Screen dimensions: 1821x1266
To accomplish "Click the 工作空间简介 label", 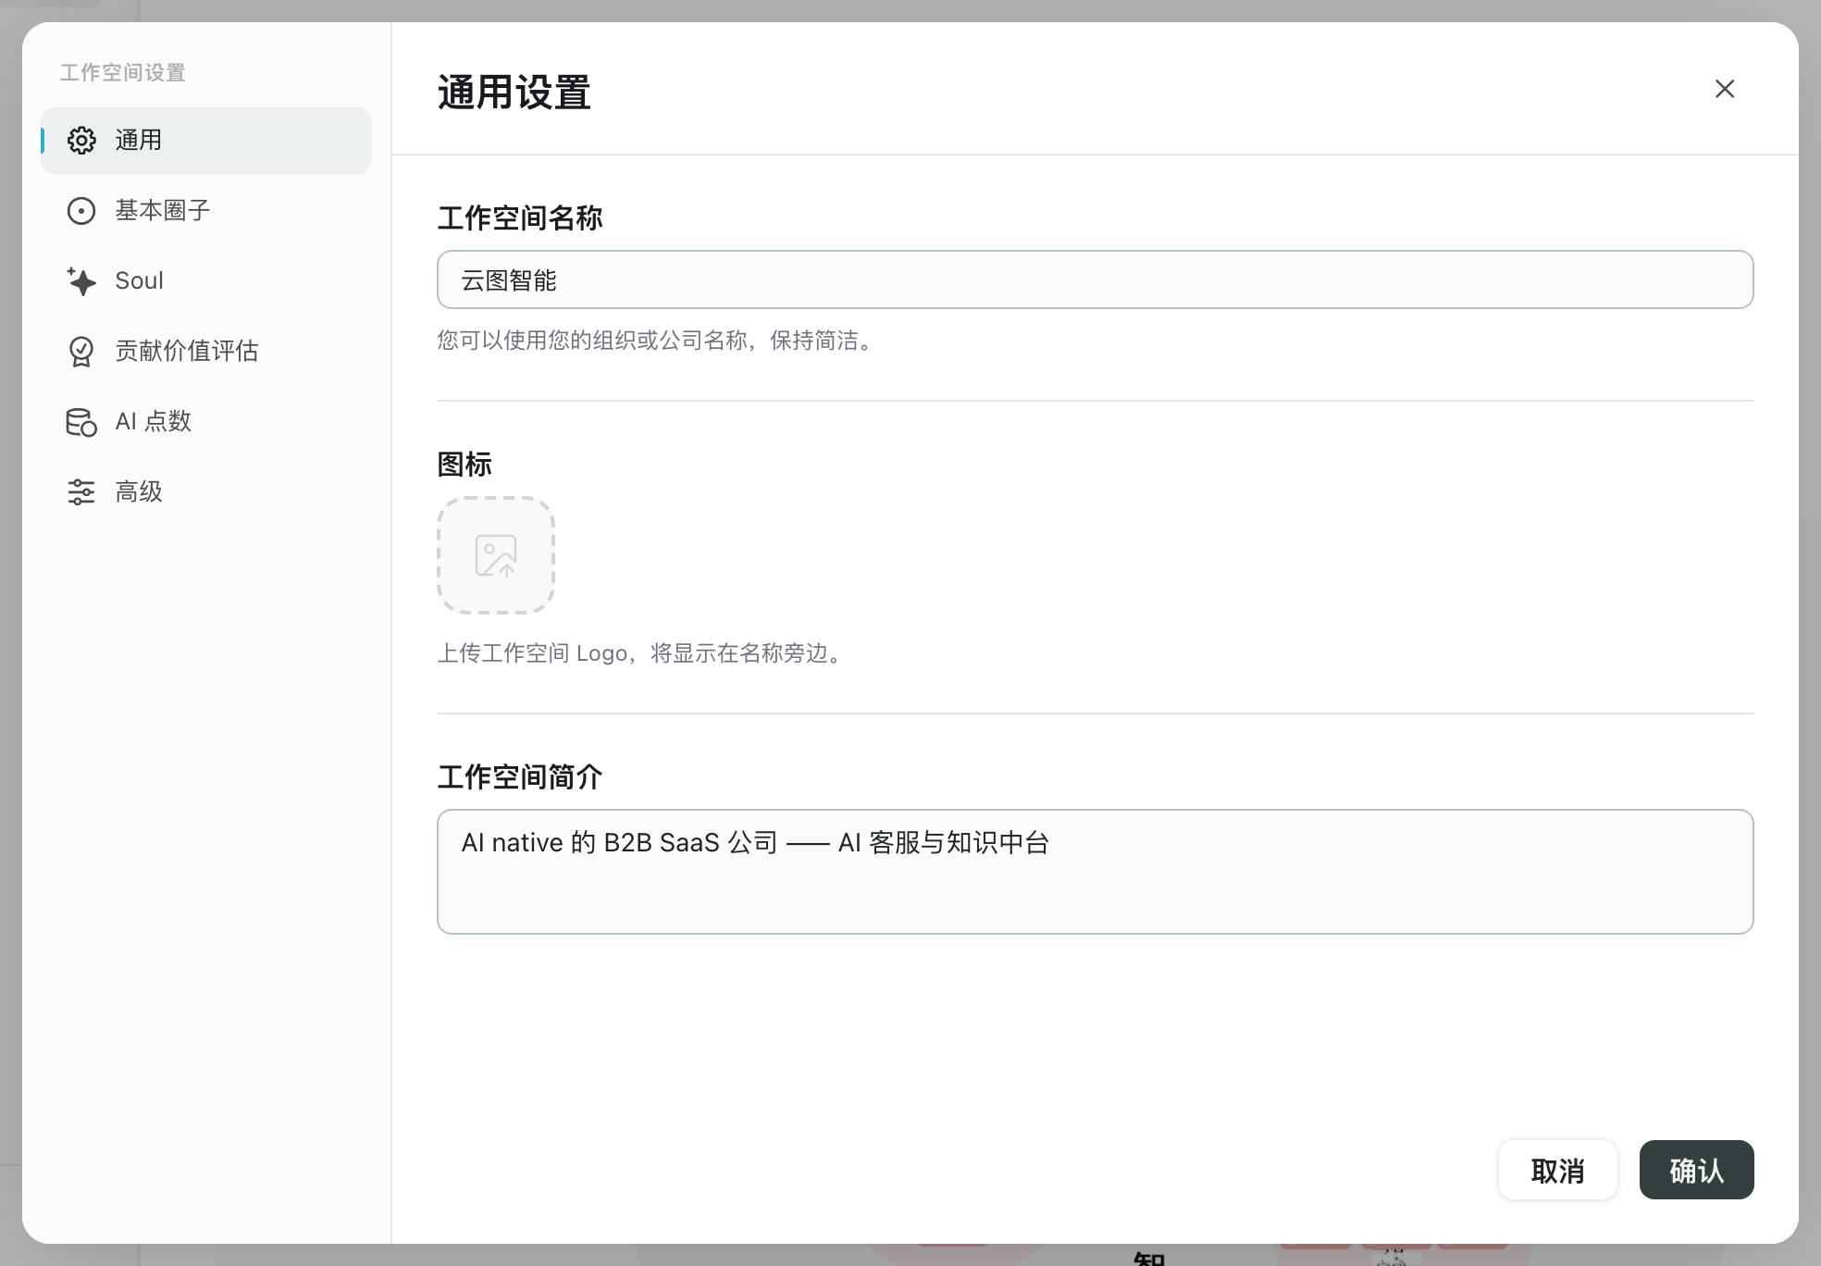I will coord(520,777).
